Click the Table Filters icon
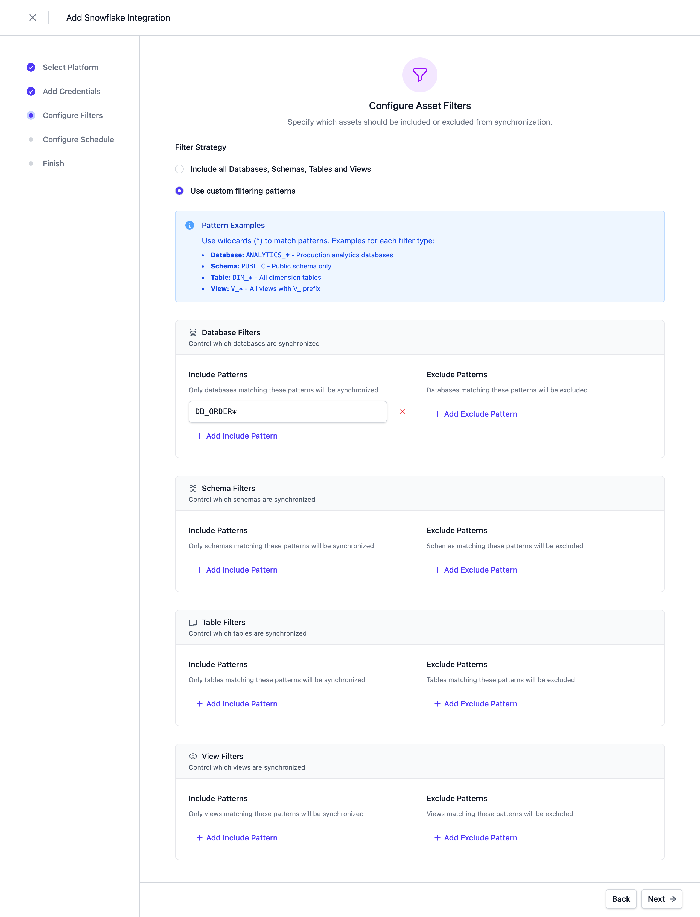Viewport: 700px width, 917px height. (x=193, y=623)
